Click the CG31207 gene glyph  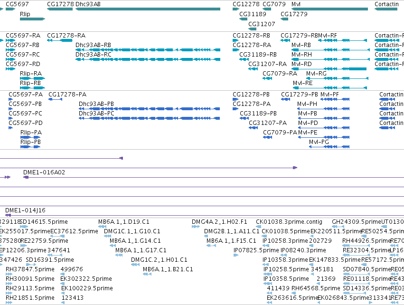point(252,29)
